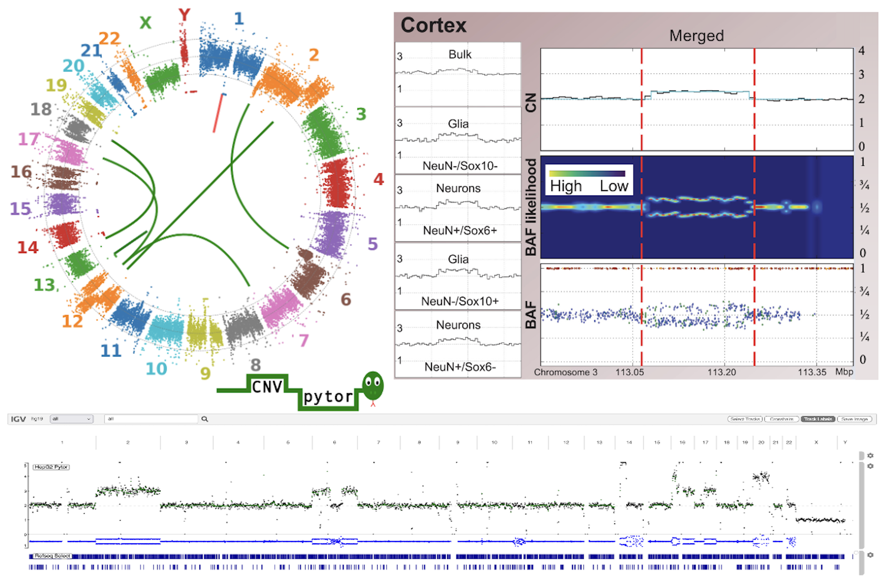
Task: Click the IGV logo in toolbar
Action: pyautogui.click(x=18, y=419)
